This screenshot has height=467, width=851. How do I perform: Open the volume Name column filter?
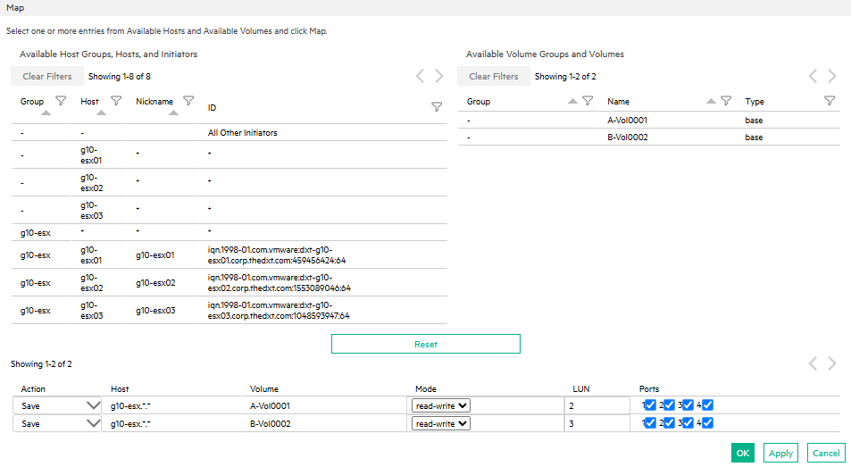pos(726,101)
